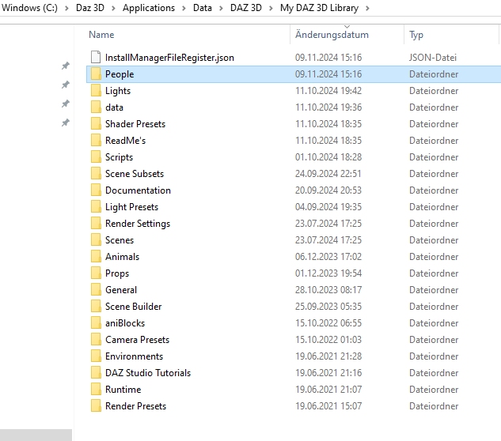Go to the Data breadcrumb folder

203,8
